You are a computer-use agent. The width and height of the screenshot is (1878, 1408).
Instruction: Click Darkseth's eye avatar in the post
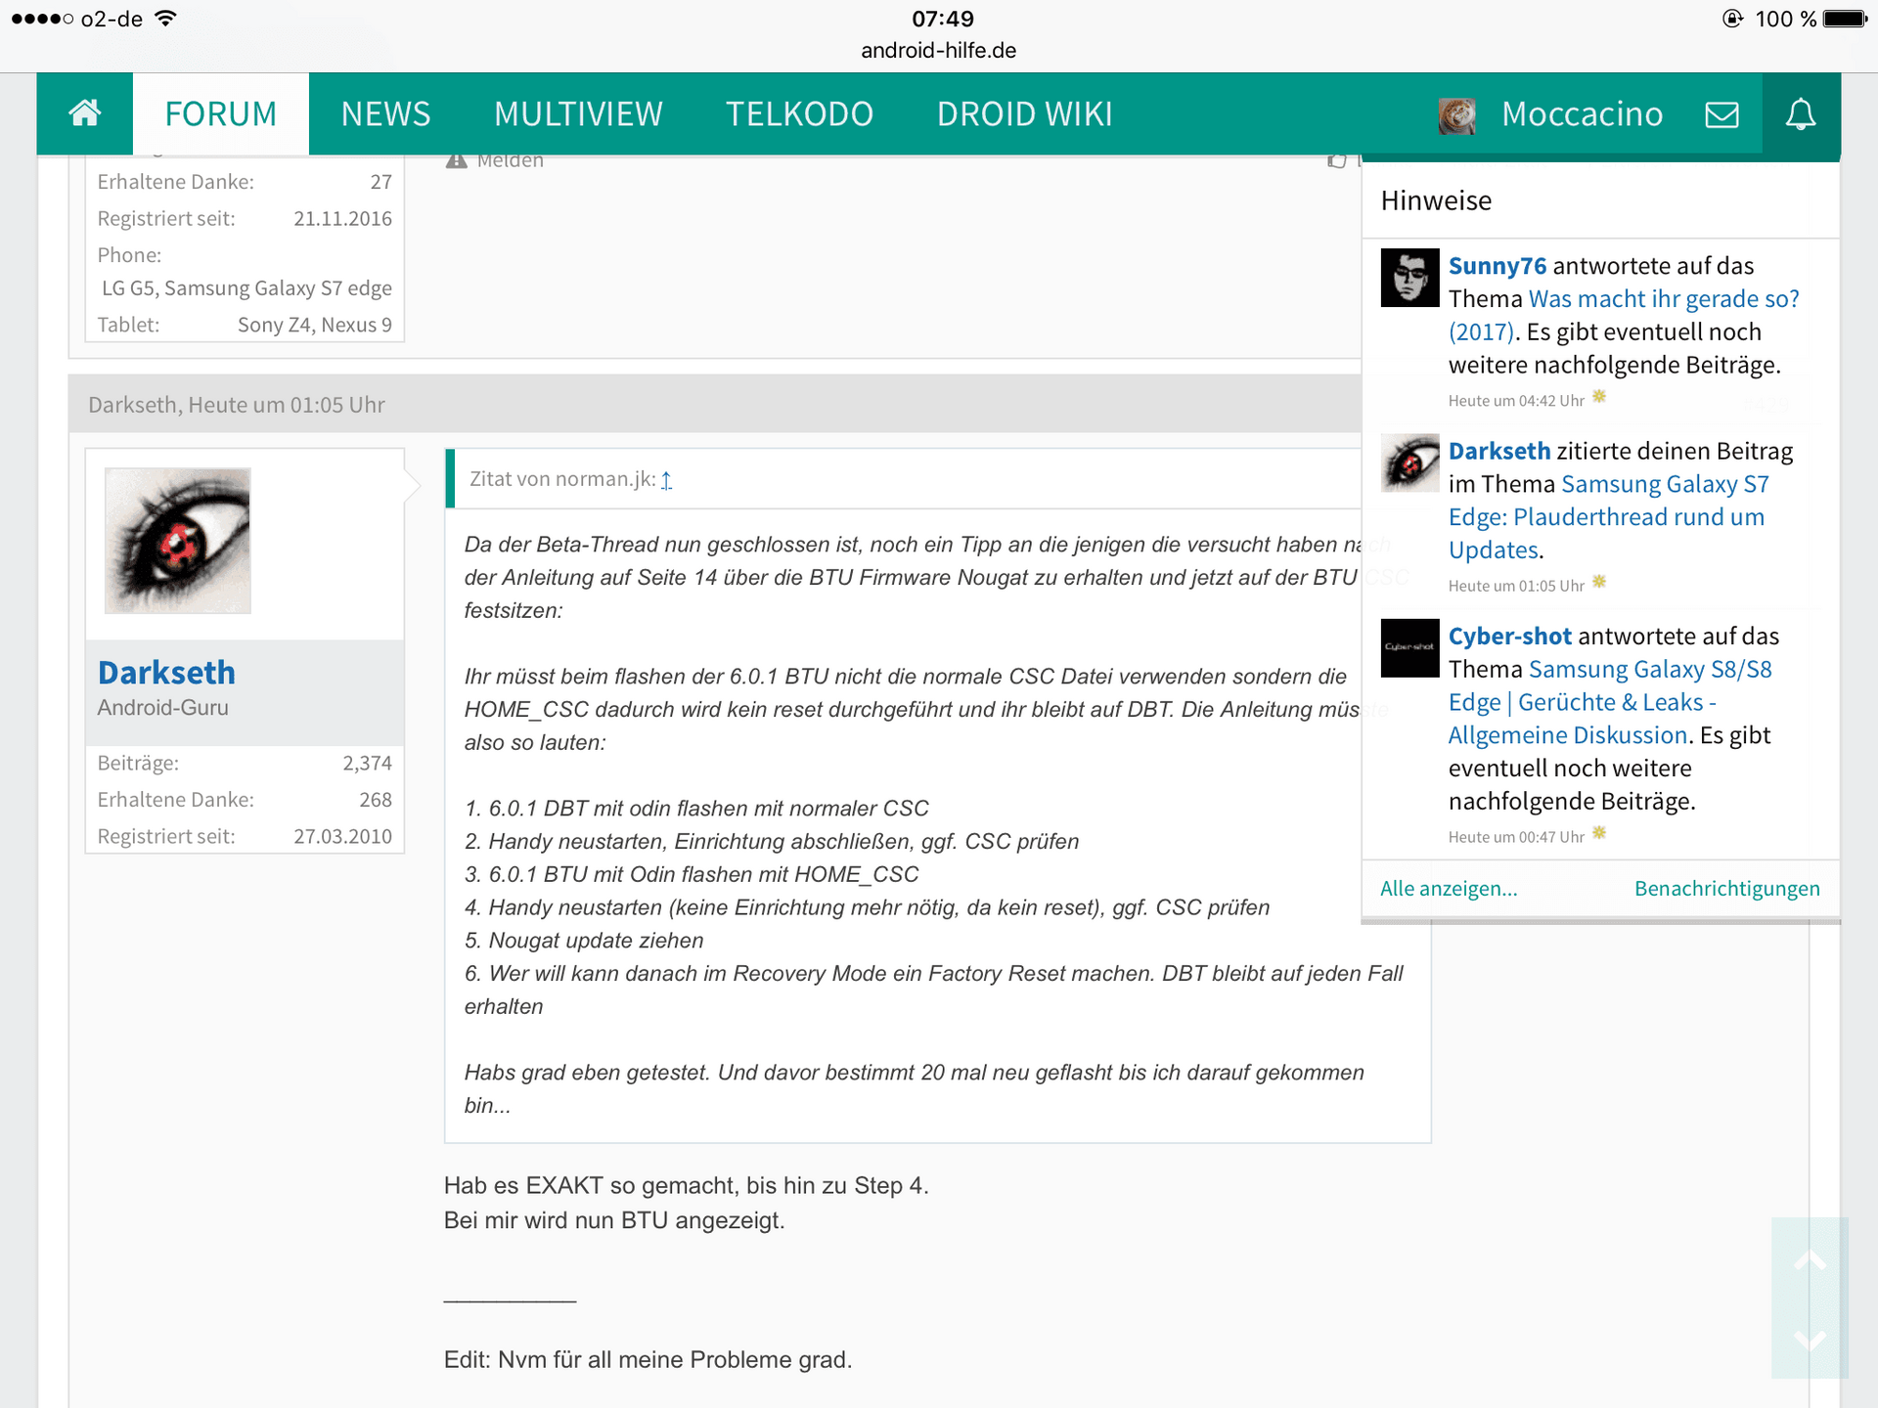pyautogui.click(x=178, y=541)
